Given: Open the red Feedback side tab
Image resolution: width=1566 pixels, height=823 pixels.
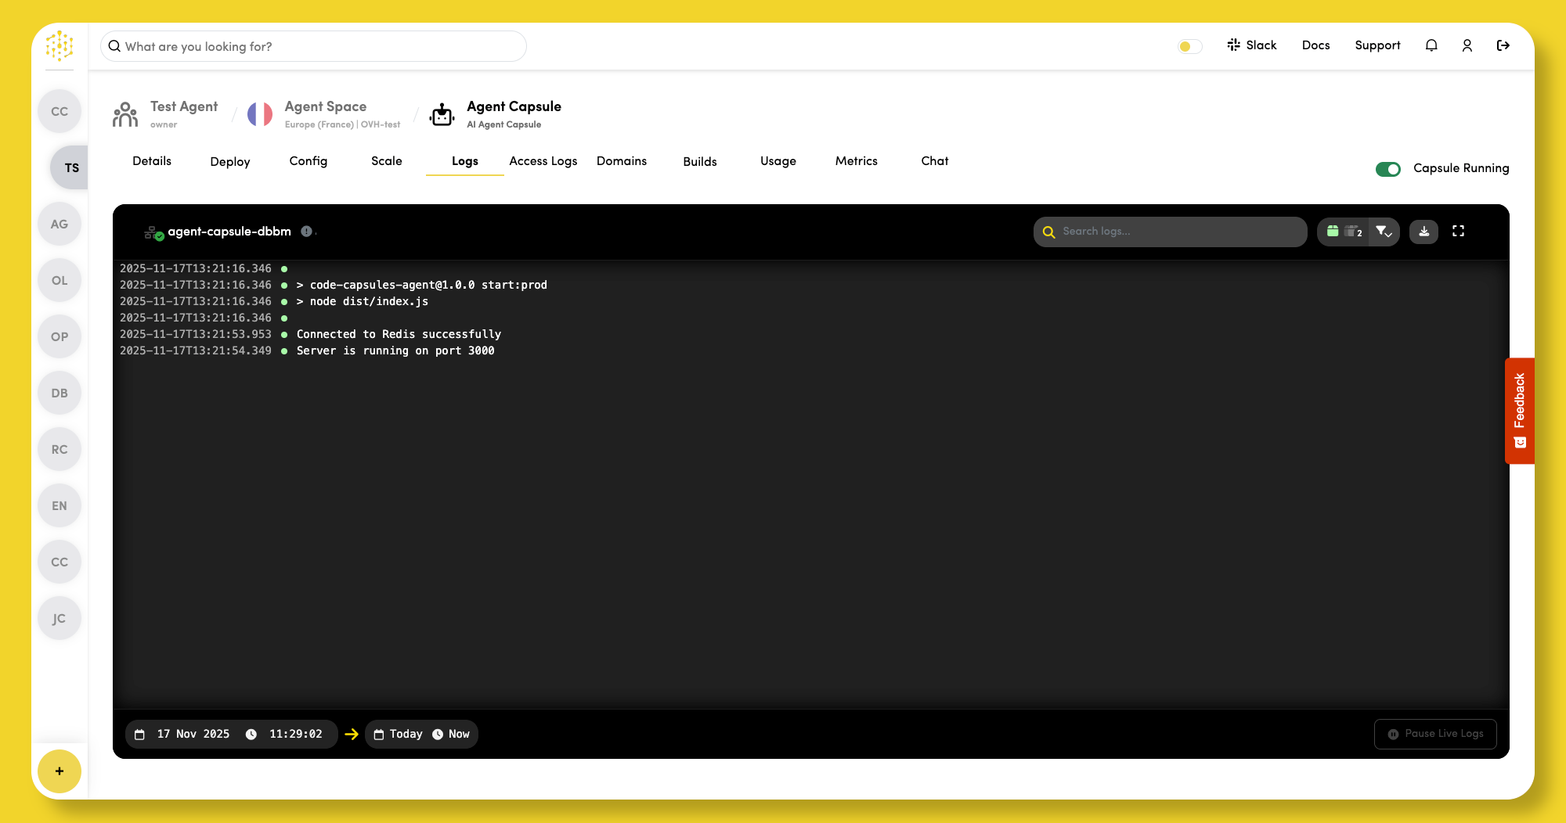Looking at the screenshot, I should pyautogui.click(x=1519, y=411).
